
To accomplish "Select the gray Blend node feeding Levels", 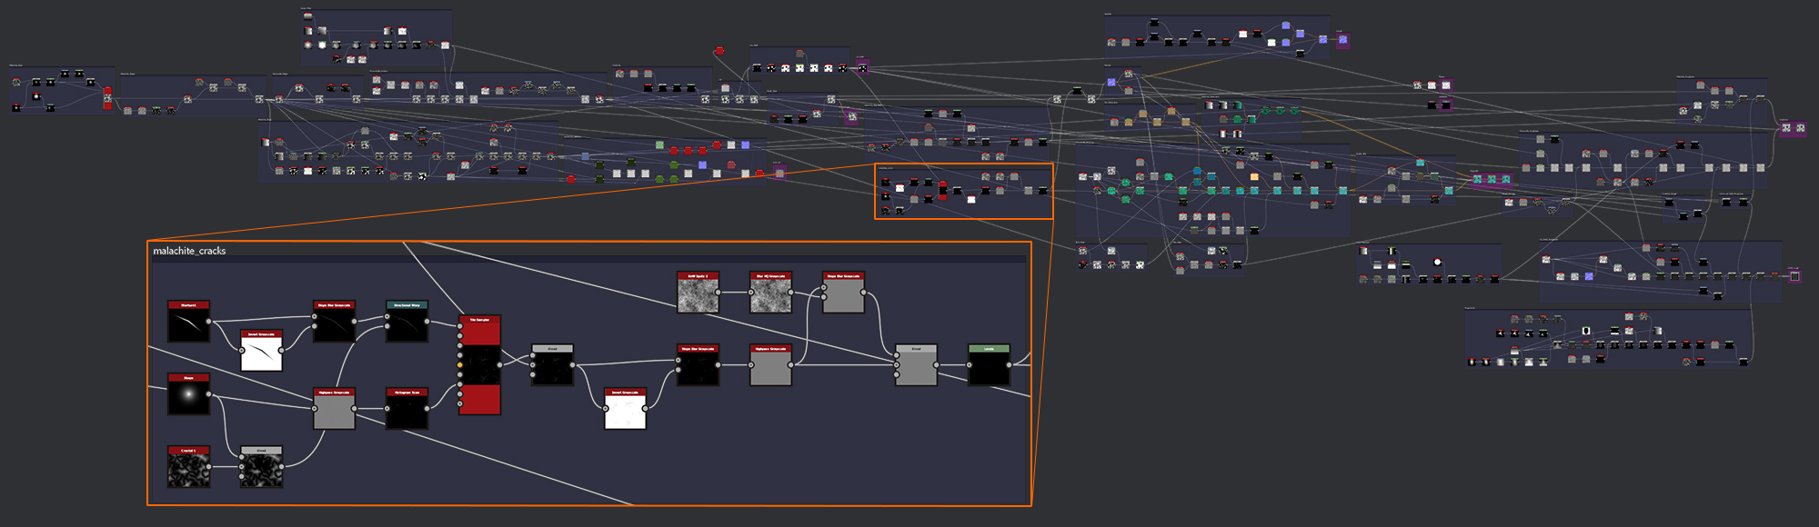I will coord(916,365).
